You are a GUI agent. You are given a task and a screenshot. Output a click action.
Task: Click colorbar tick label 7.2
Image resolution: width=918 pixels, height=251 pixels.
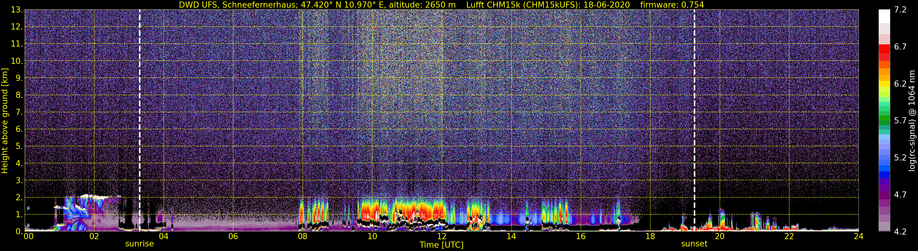pos(900,10)
